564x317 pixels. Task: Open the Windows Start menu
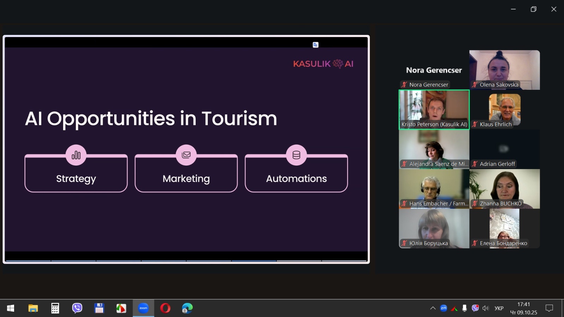[x=11, y=308]
